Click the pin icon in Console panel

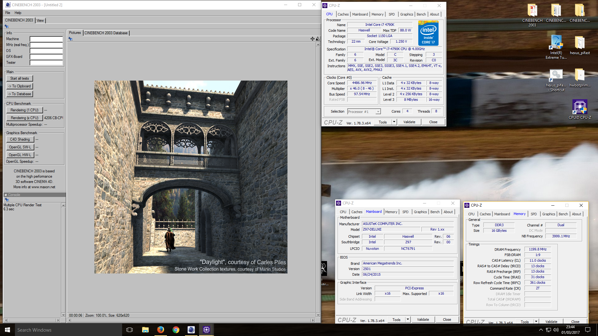7,199
